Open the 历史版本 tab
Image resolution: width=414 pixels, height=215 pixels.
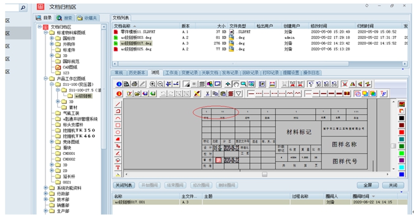pyautogui.click(x=137, y=73)
